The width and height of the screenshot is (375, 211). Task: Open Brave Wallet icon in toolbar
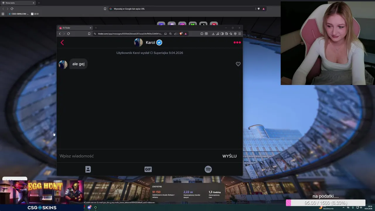click(226, 34)
